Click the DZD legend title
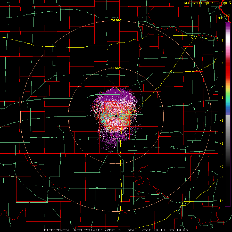This screenshot has width=232, height=232. (x=227, y=15)
